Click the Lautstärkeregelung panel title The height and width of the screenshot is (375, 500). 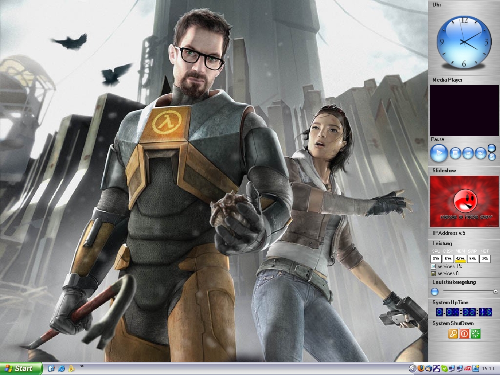454,282
